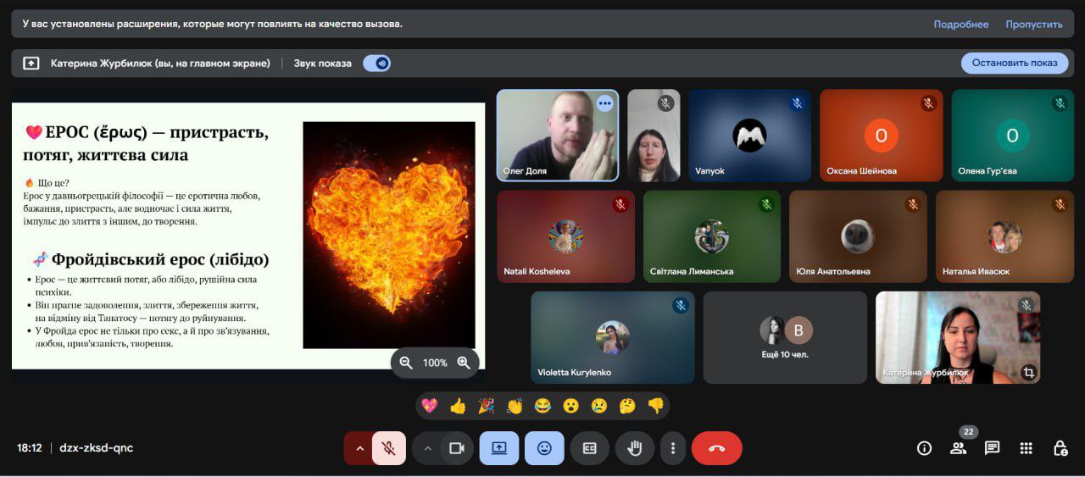Toggle the presentation audio switch
The width and height of the screenshot is (1085, 477).
point(377,63)
